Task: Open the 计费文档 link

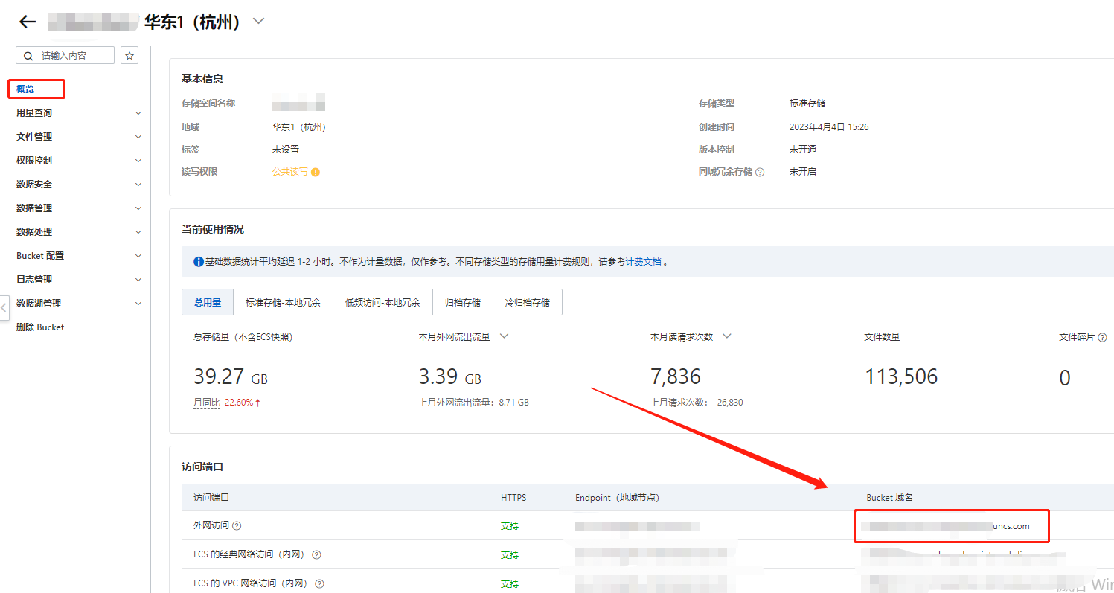Action: [x=643, y=262]
